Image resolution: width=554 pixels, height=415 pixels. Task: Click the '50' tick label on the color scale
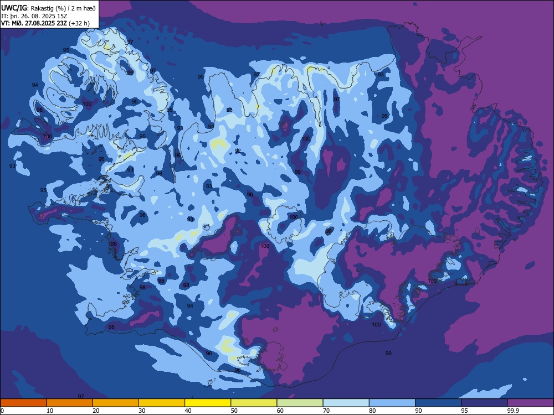click(234, 411)
